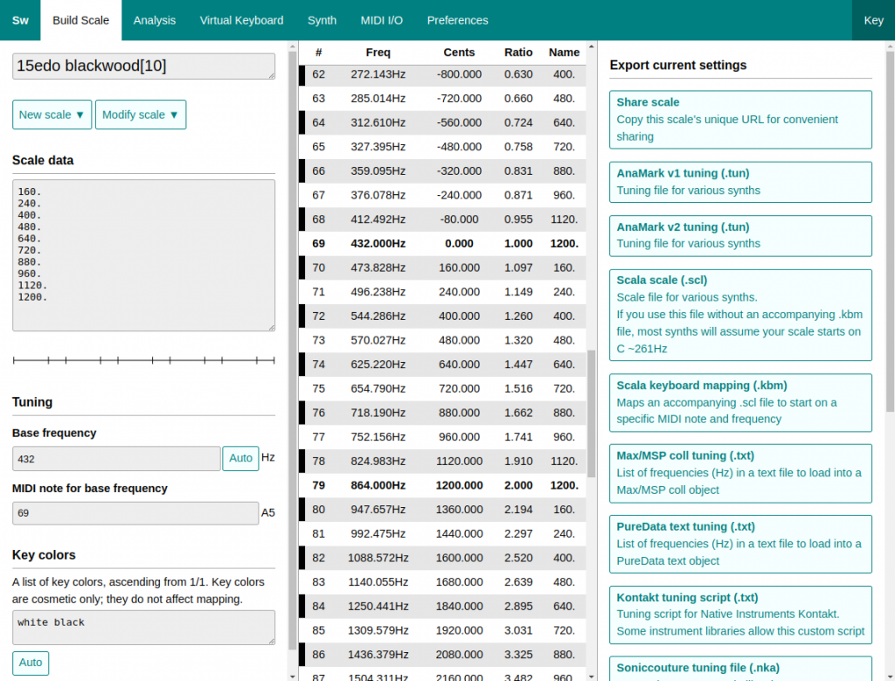The image size is (895, 681).
Task: Export Scala scale (.scl) file
Action: coord(740,315)
